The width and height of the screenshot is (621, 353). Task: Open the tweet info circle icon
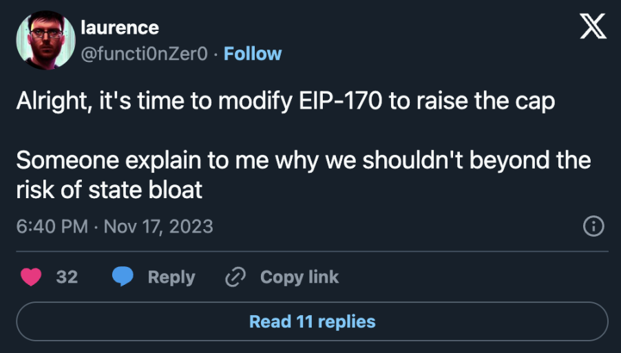tap(593, 226)
